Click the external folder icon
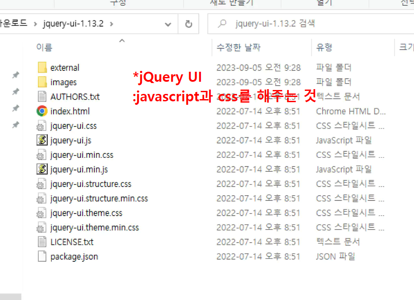The image size is (414, 300). tap(42, 67)
